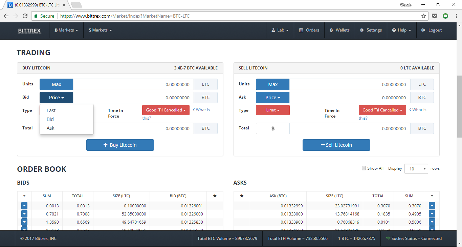Click the star header in Asks table
This screenshot has height=247, width=462.
point(242,196)
